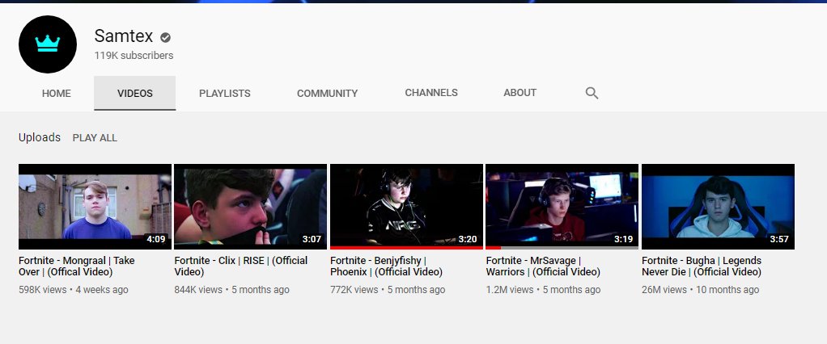Screen dimensions: 827x344
Task: Click title 'Fortnite - Clix | RISE'
Action: [x=241, y=266]
